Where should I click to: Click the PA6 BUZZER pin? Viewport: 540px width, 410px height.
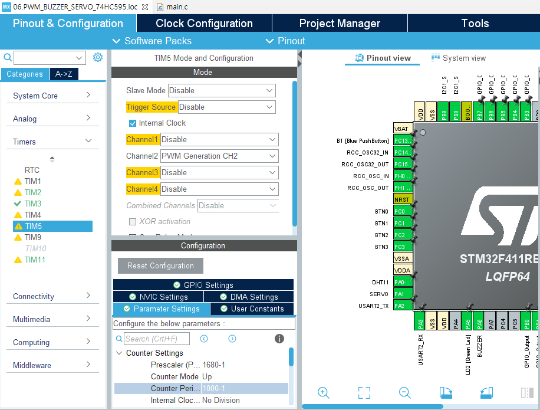479,321
